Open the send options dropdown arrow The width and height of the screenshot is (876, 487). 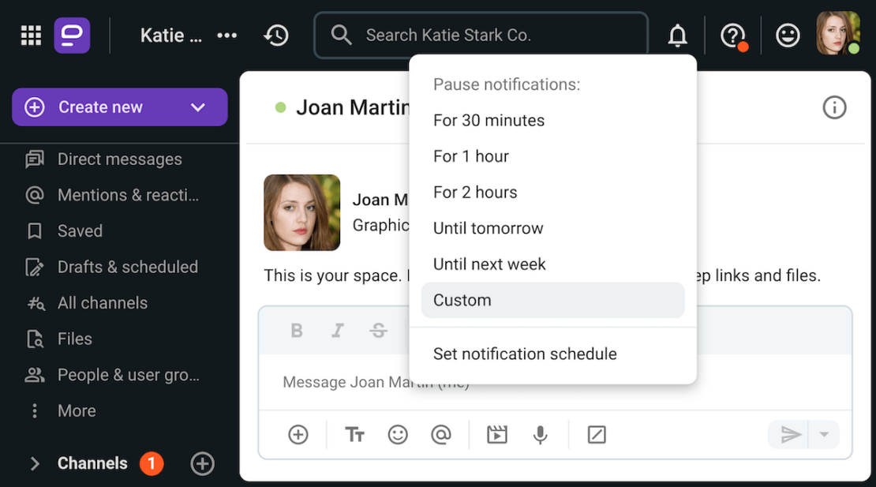(824, 434)
